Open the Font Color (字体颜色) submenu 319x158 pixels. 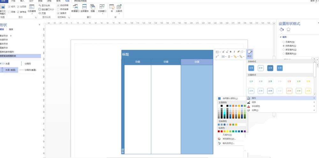point(281,106)
